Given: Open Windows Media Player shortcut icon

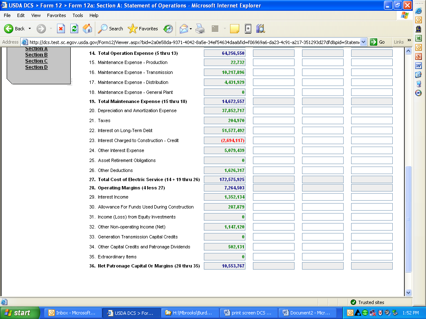Looking at the screenshot, I should (x=419, y=93).
